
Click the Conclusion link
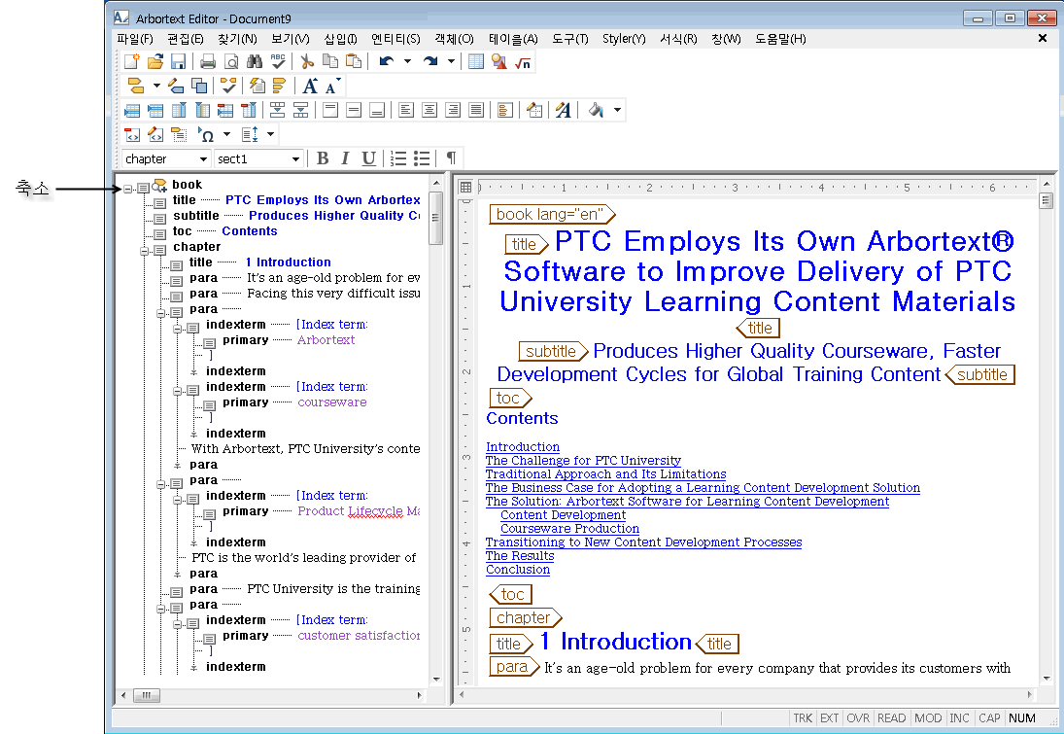[518, 569]
